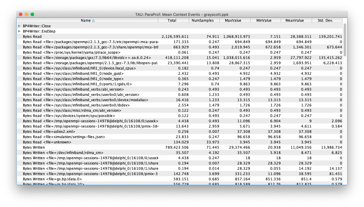Click Std. Dev. value 81.431
Image resolution: width=364 pixels, height=207 pixels.
tap(336, 174)
